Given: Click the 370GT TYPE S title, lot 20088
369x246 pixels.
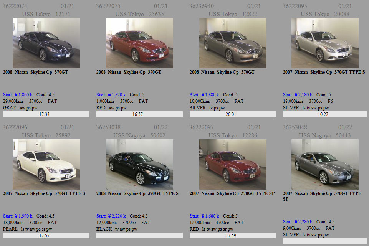Looking at the screenshot, I should 324,72.
